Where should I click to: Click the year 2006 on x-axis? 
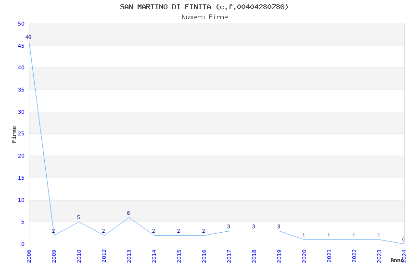[x=29, y=256]
